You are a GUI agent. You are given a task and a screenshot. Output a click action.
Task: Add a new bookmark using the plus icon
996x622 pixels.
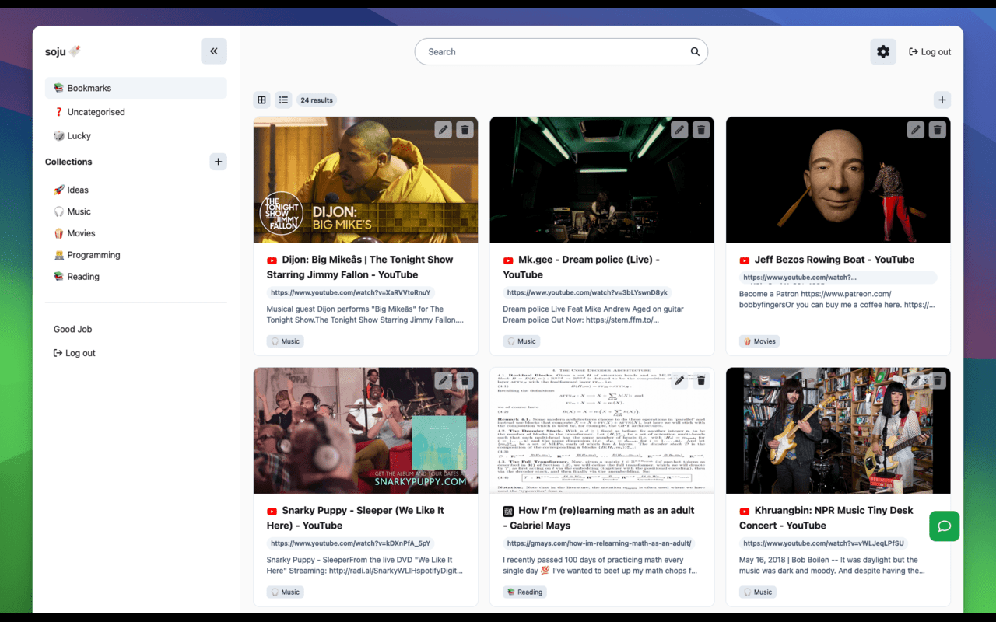[942, 100]
